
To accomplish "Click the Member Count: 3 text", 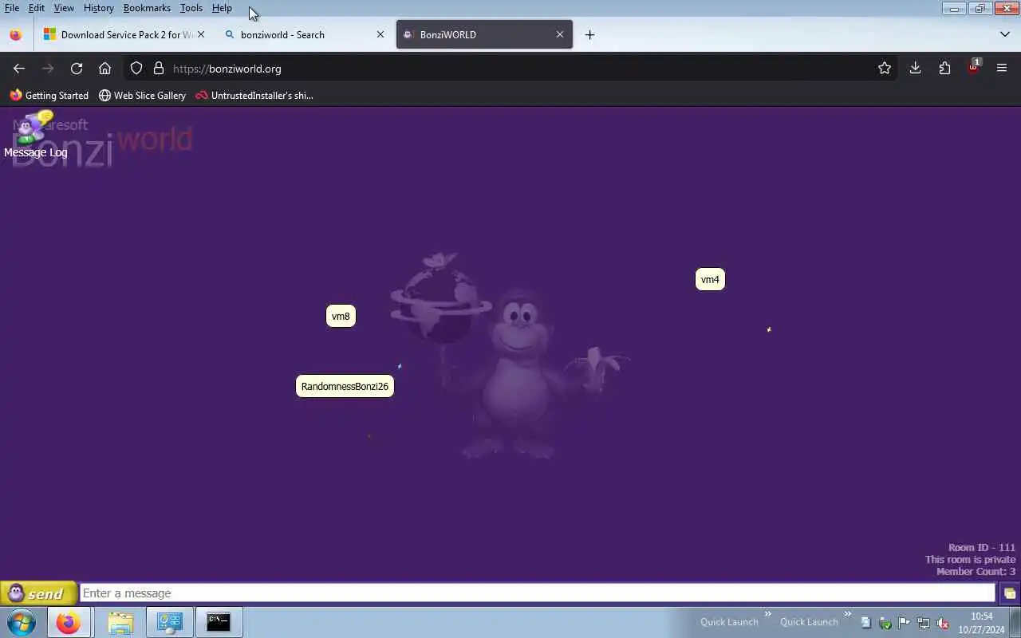I will [976, 571].
